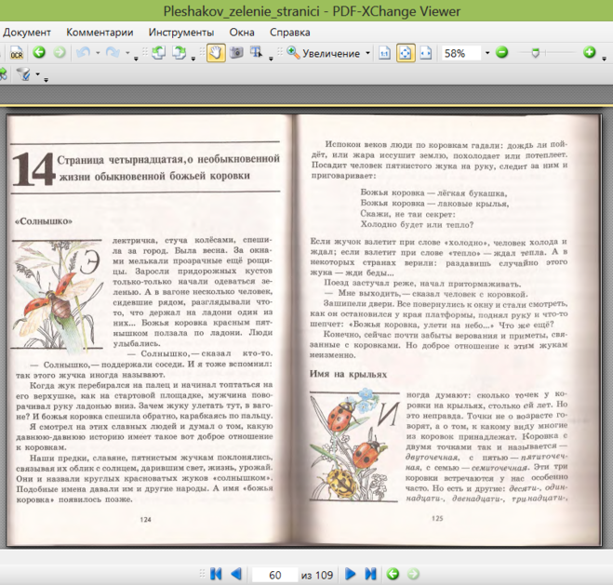Click the page number input field
Image resolution: width=613 pixels, height=585 pixels.
point(273,574)
